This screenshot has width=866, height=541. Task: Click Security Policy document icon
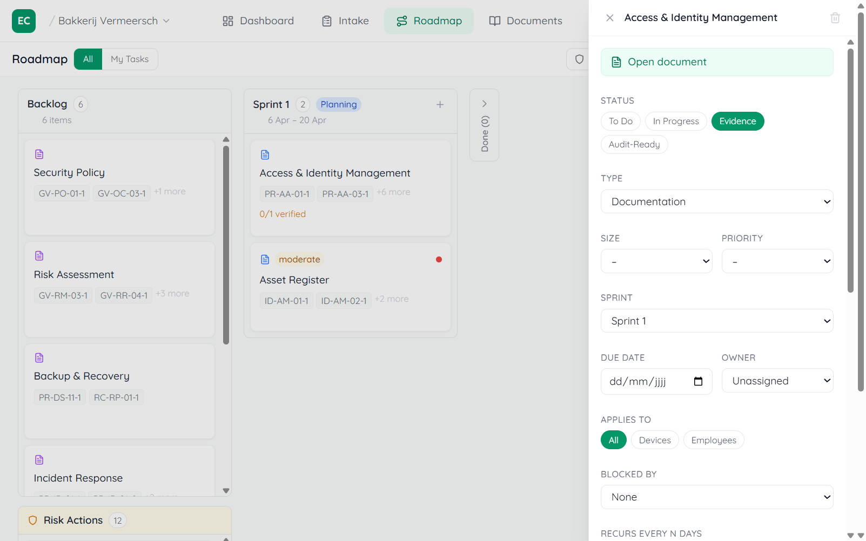point(39,154)
